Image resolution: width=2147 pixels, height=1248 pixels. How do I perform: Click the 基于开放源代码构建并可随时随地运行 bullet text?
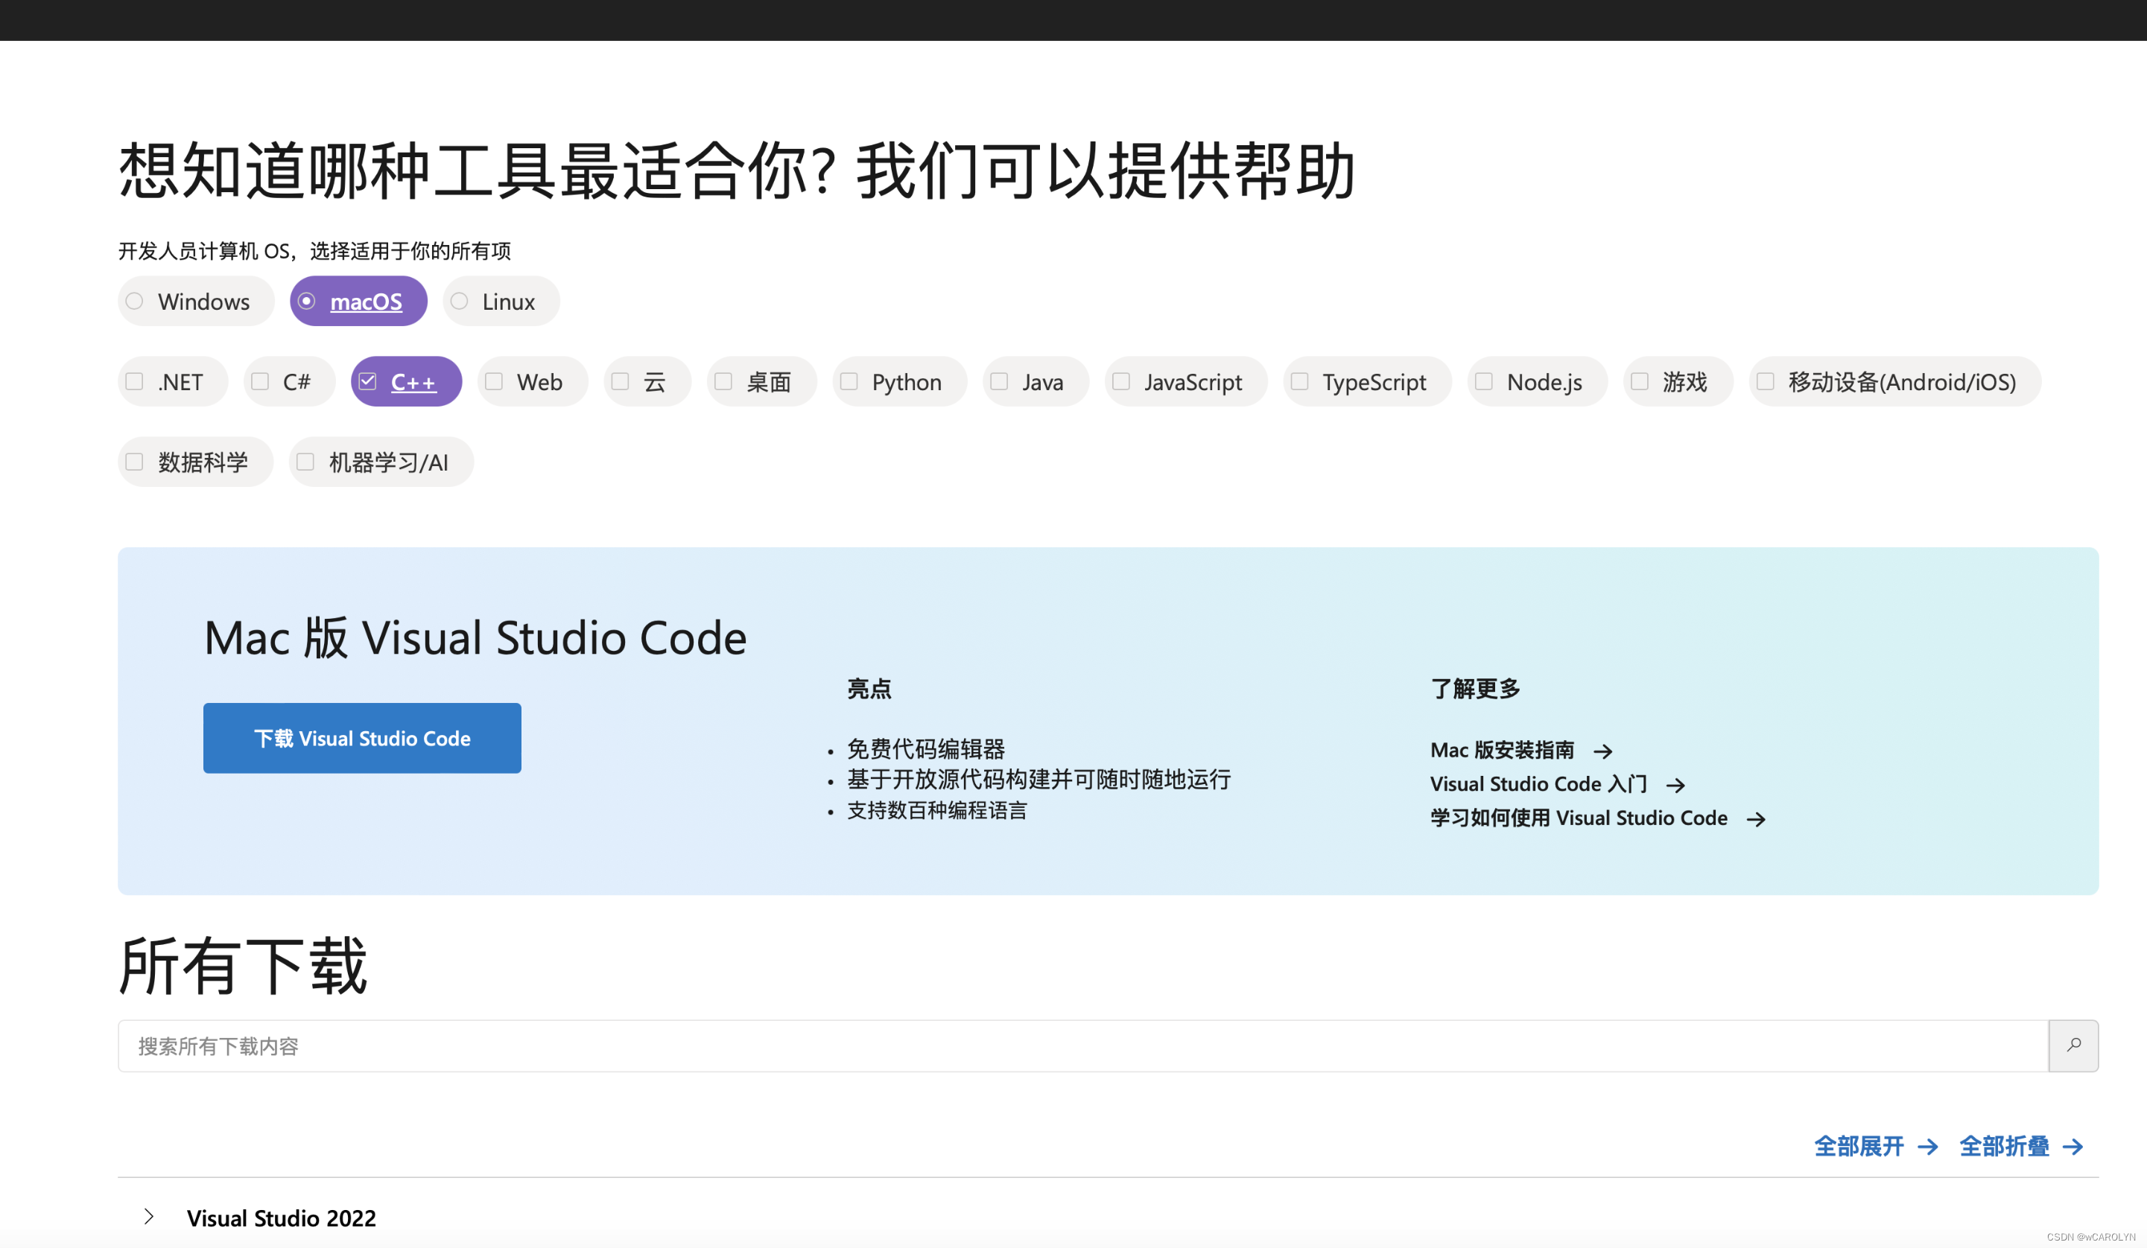[x=1038, y=780]
